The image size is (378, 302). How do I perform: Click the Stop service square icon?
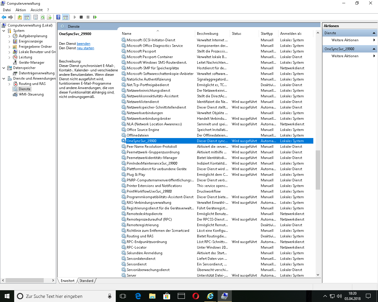click(x=81, y=17)
